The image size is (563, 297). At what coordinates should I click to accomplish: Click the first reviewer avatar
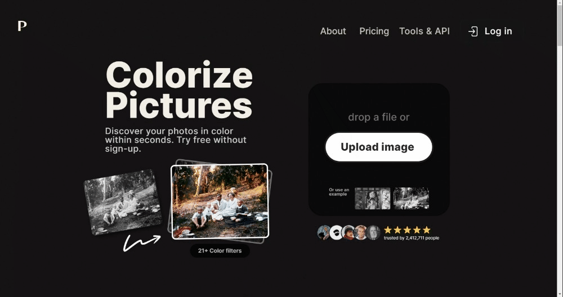324,232
